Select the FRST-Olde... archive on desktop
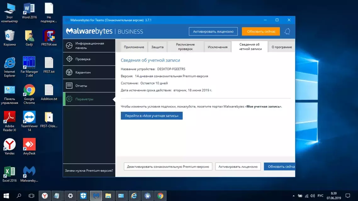This screenshot has height=201, width=358. pos(49,120)
